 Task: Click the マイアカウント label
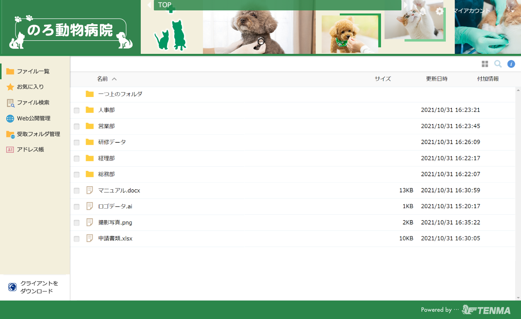point(472,11)
